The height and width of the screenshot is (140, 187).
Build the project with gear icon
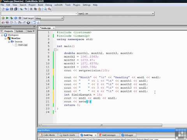pyautogui.click(x=3, y=18)
